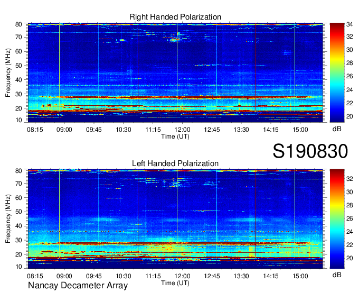359x292 pixels.
Task: Click the 'dB' label beneath the upper colorbar
Action: 337,129
